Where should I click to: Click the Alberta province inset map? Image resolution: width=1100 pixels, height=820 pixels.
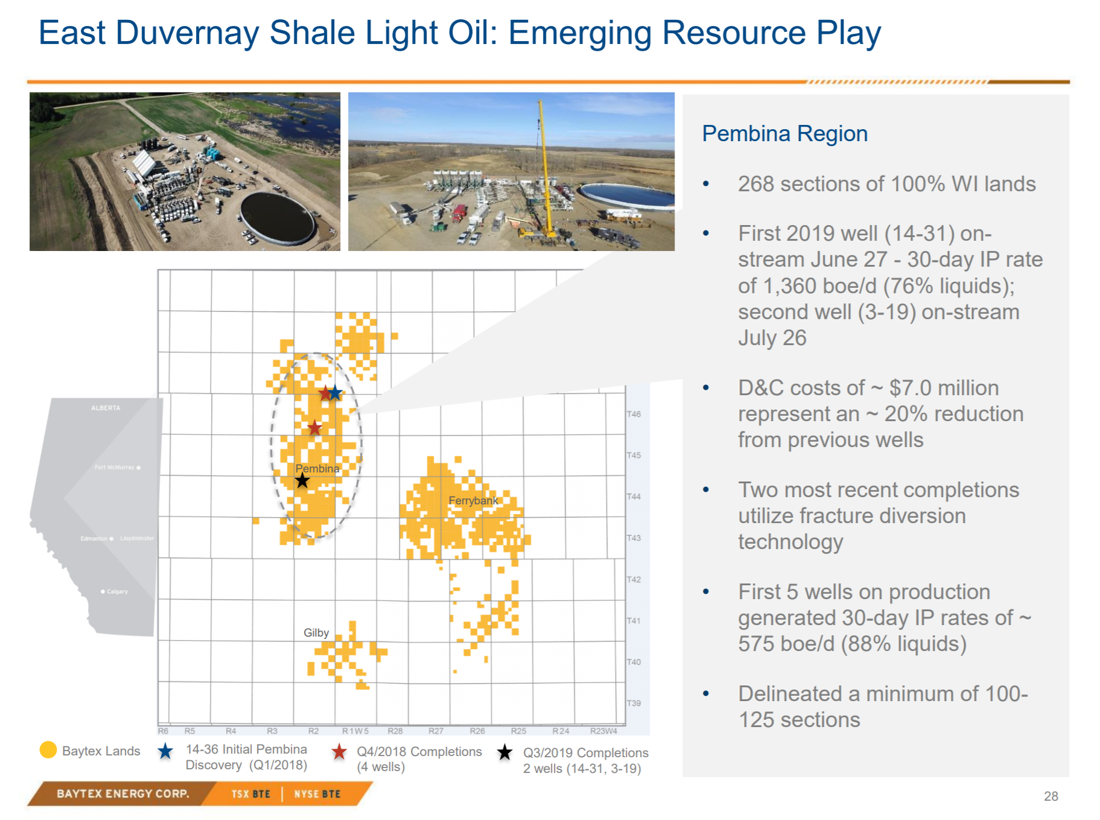pos(97,516)
